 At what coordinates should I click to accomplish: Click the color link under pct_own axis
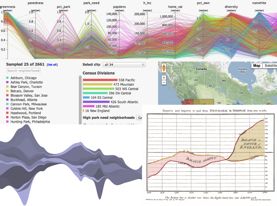click(x=203, y=10)
